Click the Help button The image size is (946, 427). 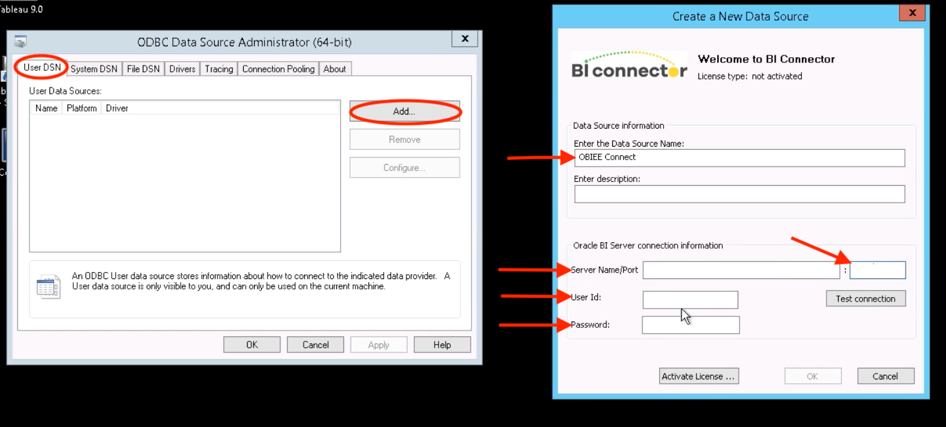[442, 345]
